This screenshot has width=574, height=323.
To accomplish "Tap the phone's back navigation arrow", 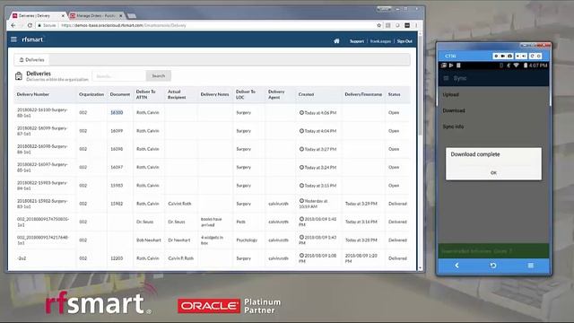I will (457, 266).
